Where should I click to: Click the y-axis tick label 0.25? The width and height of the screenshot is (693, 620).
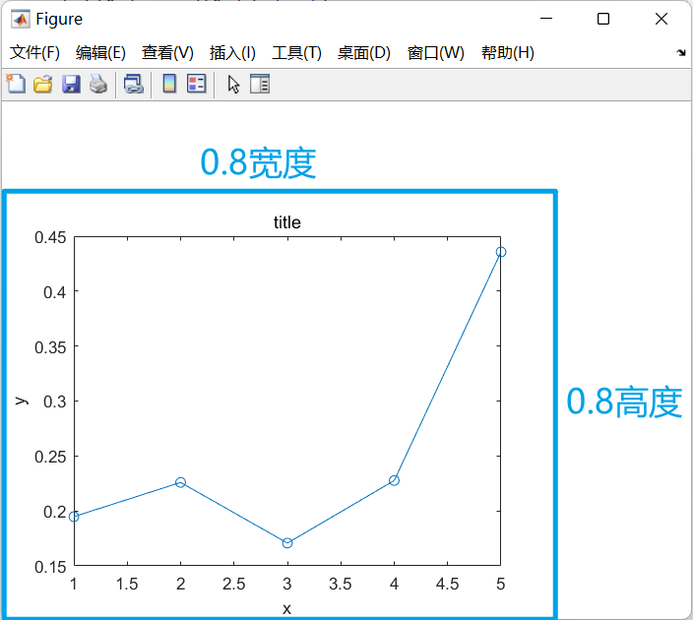pos(50,457)
